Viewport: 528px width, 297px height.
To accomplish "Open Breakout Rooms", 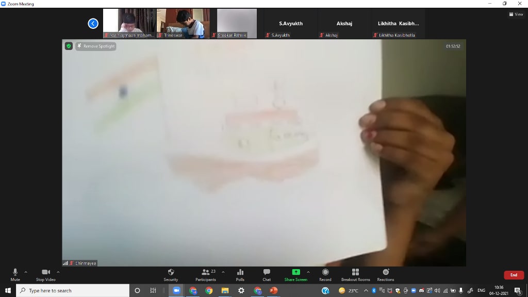I will [355, 274].
